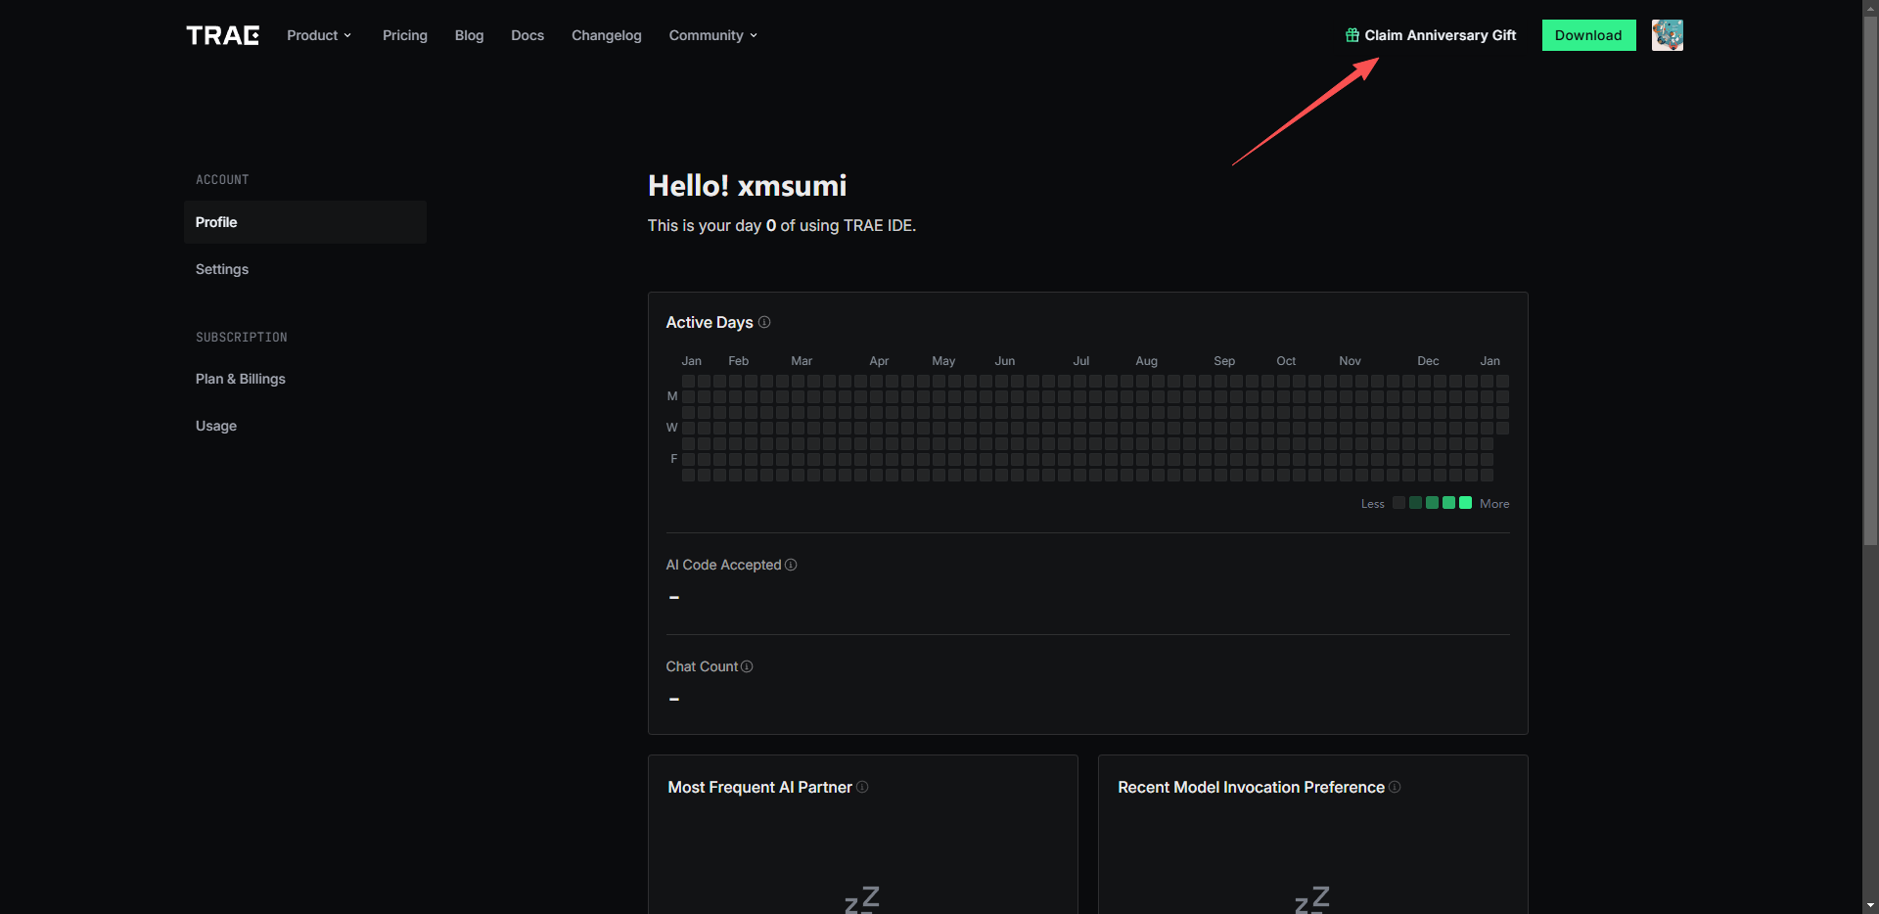Open the Docs link
This screenshot has height=914, width=1879.
[527, 35]
